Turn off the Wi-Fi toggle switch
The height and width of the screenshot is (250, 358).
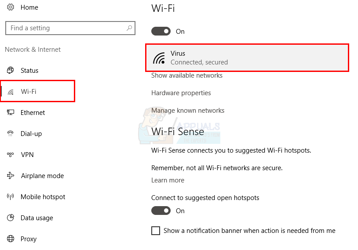161,32
